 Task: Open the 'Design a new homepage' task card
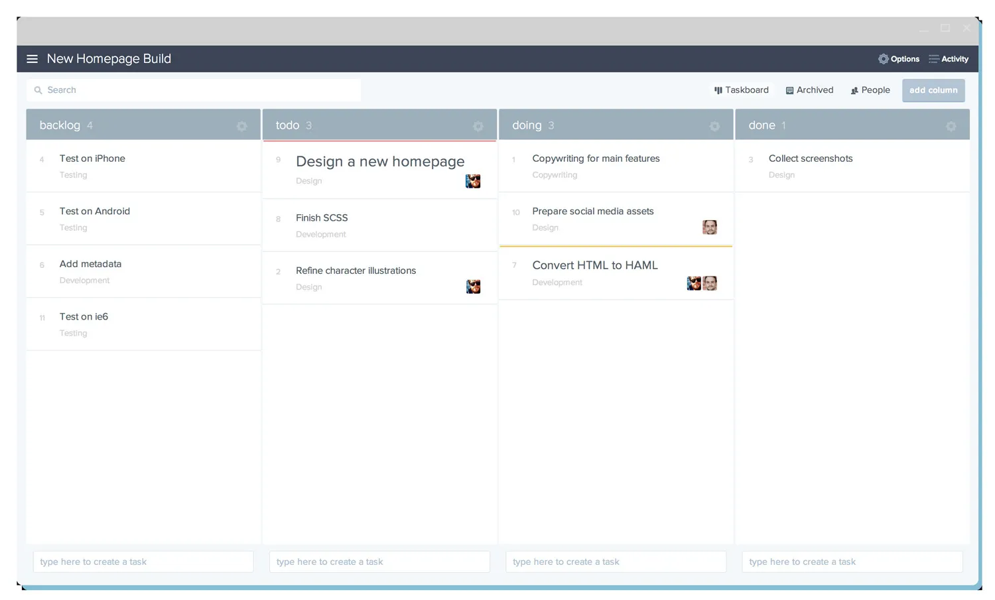coord(379,161)
